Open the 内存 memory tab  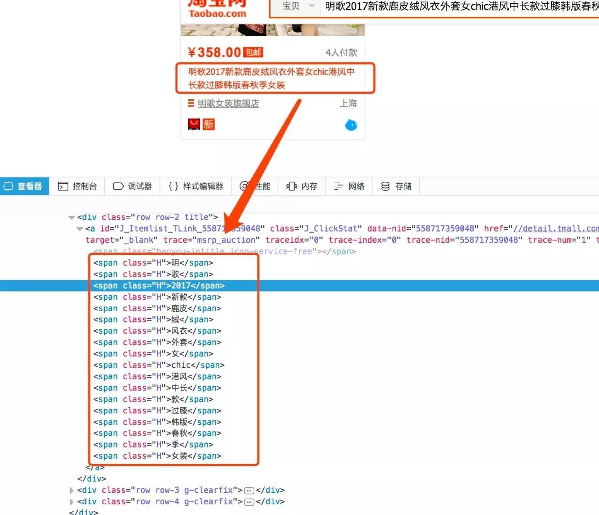point(302,186)
